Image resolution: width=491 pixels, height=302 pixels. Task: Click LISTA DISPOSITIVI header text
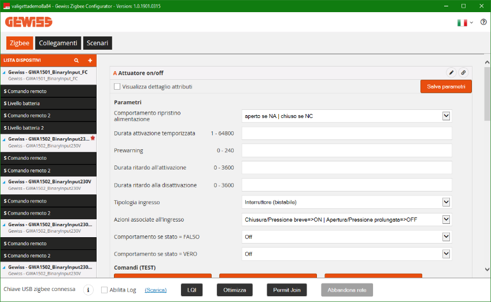click(22, 60)
